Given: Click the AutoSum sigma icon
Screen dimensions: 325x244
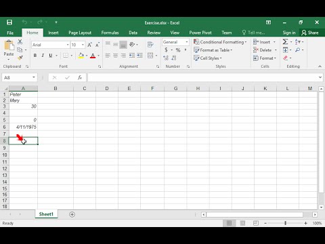Looking at the screenshot, I should pyautogui.click(x=285, y=42).
